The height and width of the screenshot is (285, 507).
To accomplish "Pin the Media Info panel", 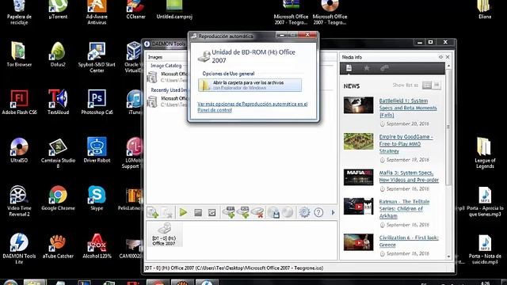I will tap(440, 57).
